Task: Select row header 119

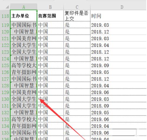Action: pyautogui.click(x=5, y=25)
